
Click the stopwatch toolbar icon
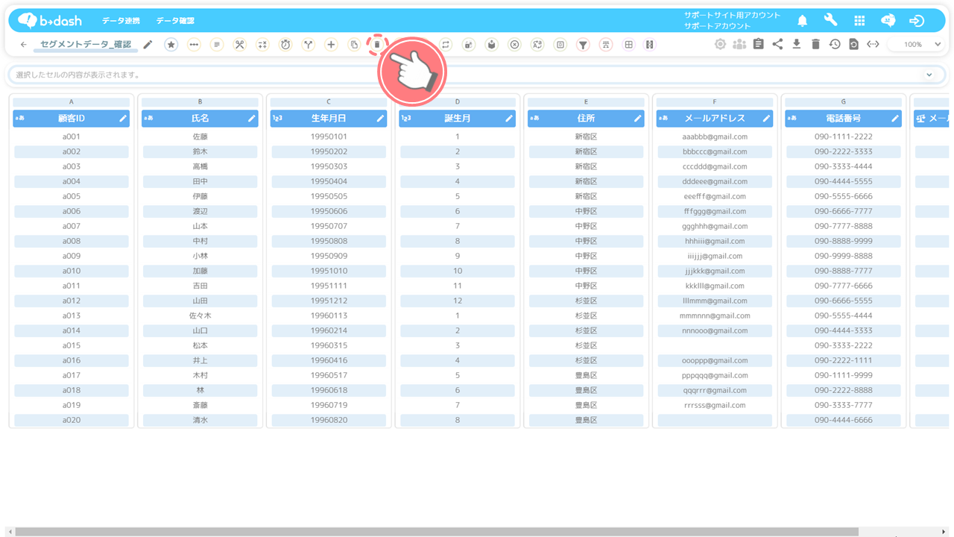285,45
